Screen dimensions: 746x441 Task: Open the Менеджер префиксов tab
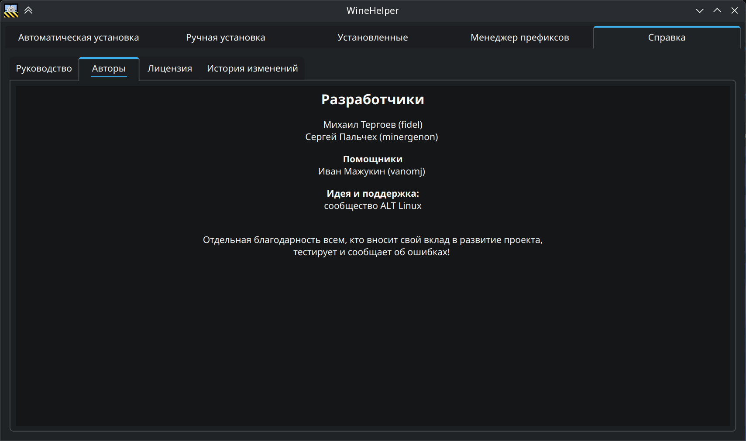tap(519, 38)
